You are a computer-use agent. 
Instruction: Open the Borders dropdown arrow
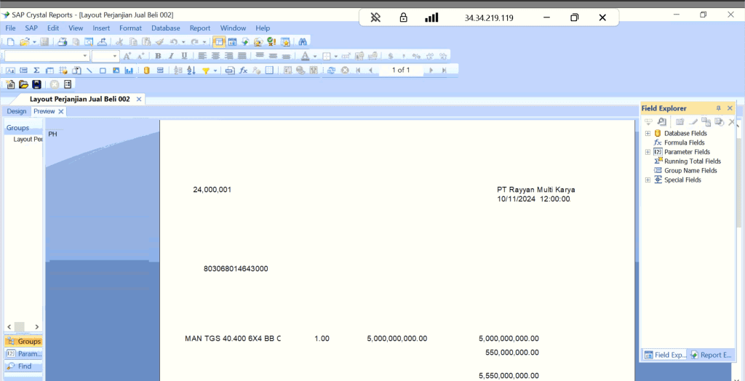pos(336,56)
